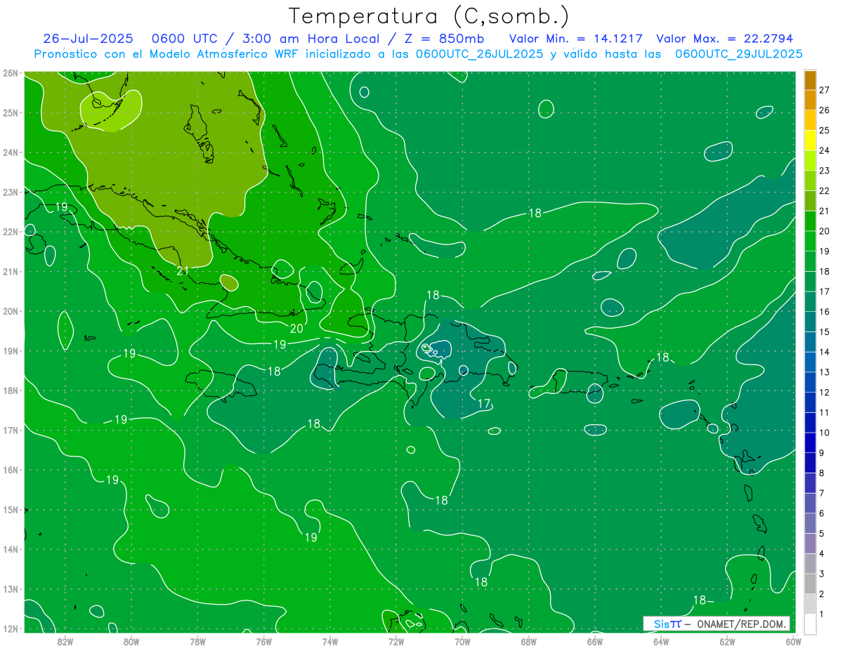Image resolution: width=843 pixels, height=651 pixels.
Task: Click the "80W" longitude axis label
Action: tap(131, 641)
